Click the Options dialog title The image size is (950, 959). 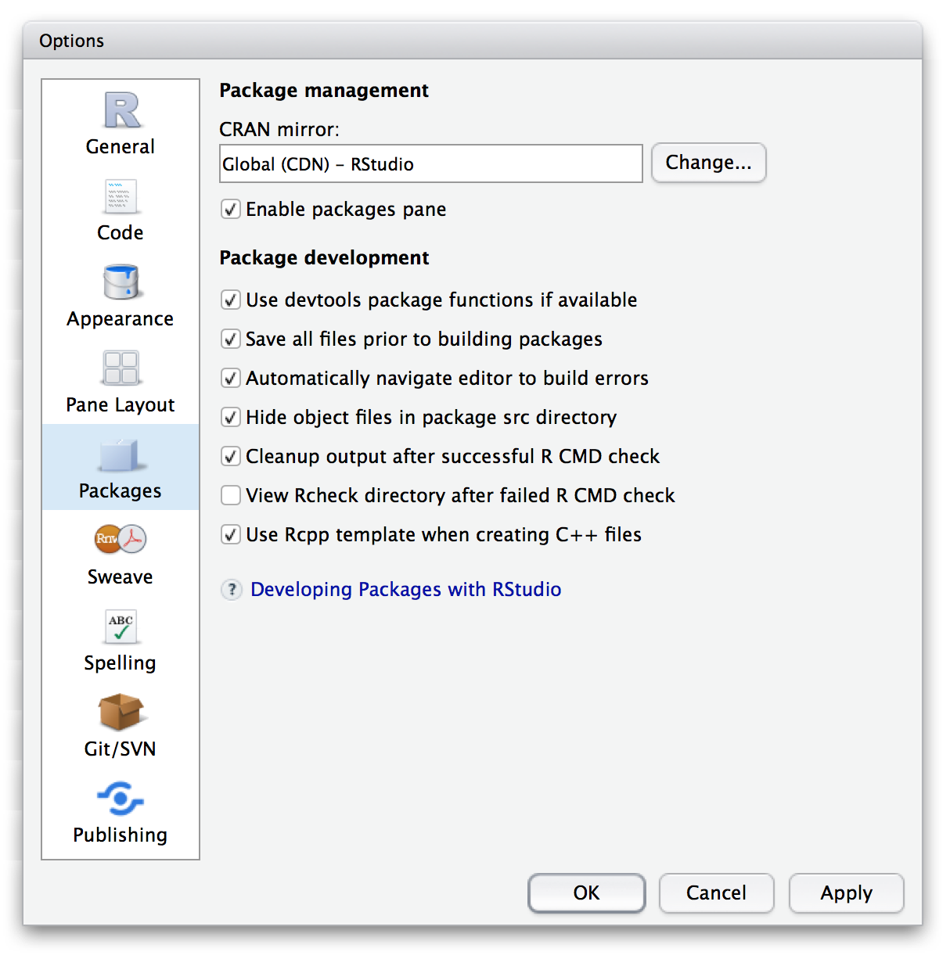(71, 41)
